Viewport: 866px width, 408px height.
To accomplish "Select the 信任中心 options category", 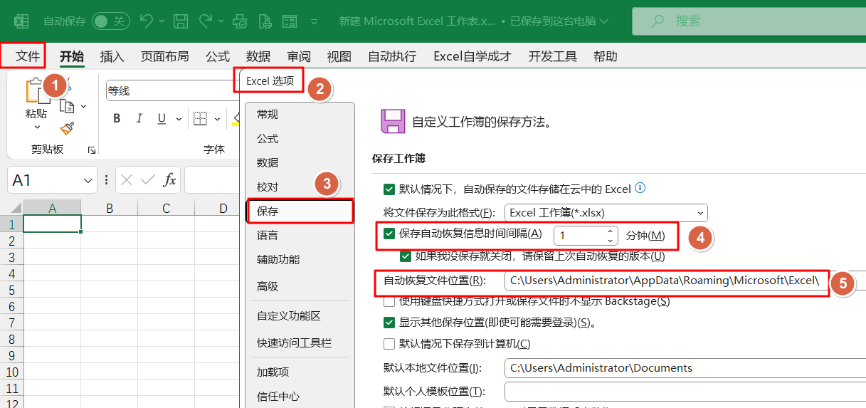I will click(x=300, y=397).
